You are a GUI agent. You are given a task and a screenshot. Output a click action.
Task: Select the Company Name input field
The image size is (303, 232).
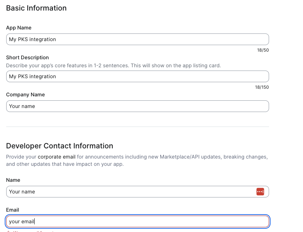pyautogui.click(x=137, y=106)
